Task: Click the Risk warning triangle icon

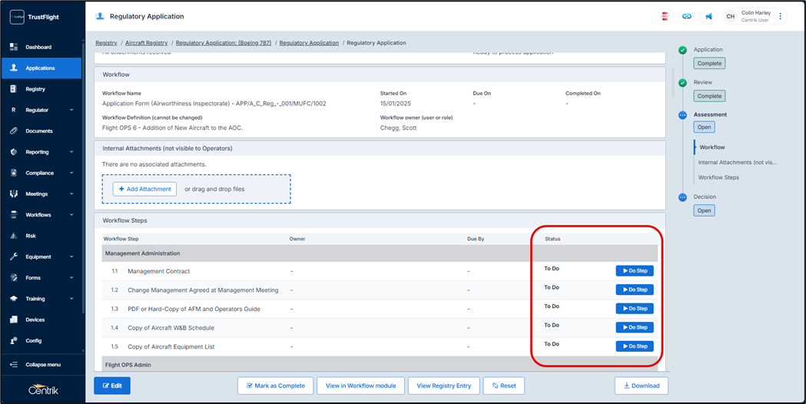Action: pyautogui.click(x=14, y=236)
